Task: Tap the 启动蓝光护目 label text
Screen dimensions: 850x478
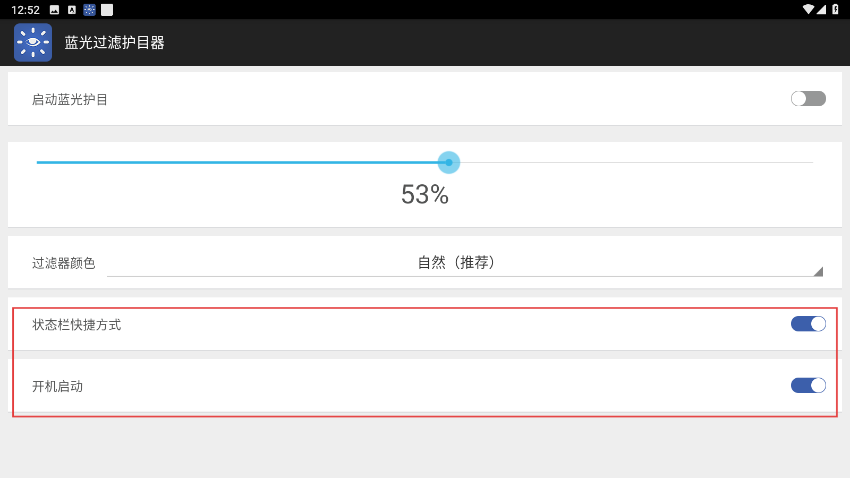Action: (x=70, y=100)
